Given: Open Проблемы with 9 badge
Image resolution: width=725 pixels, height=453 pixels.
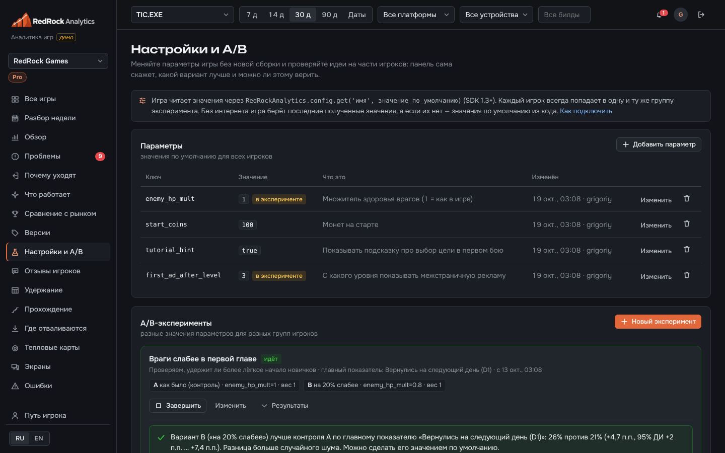Looking at the screenshot, I should click(x=58, y=157).
